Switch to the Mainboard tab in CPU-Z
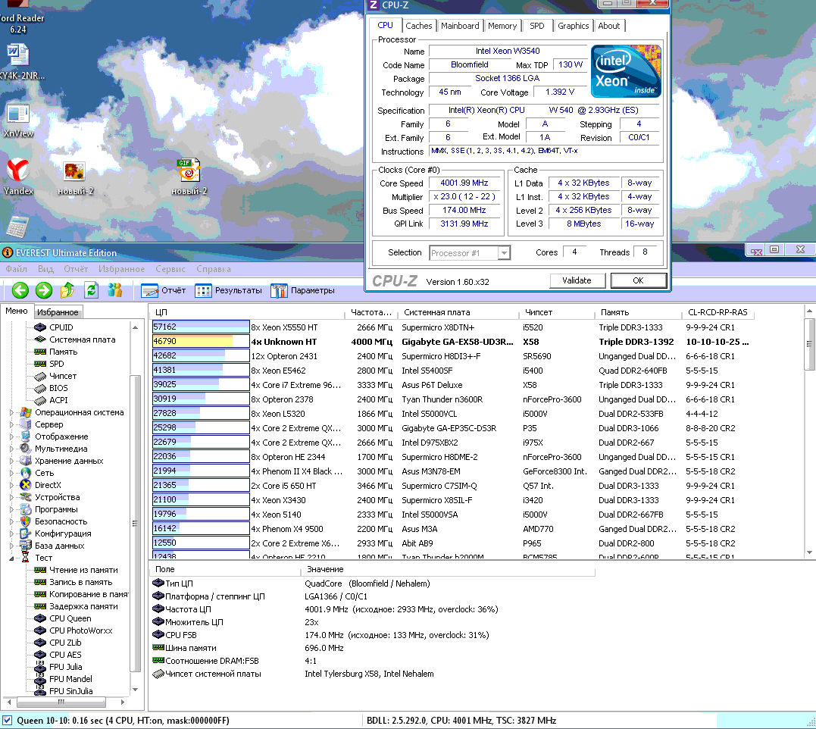 click(x=460, y=26)
